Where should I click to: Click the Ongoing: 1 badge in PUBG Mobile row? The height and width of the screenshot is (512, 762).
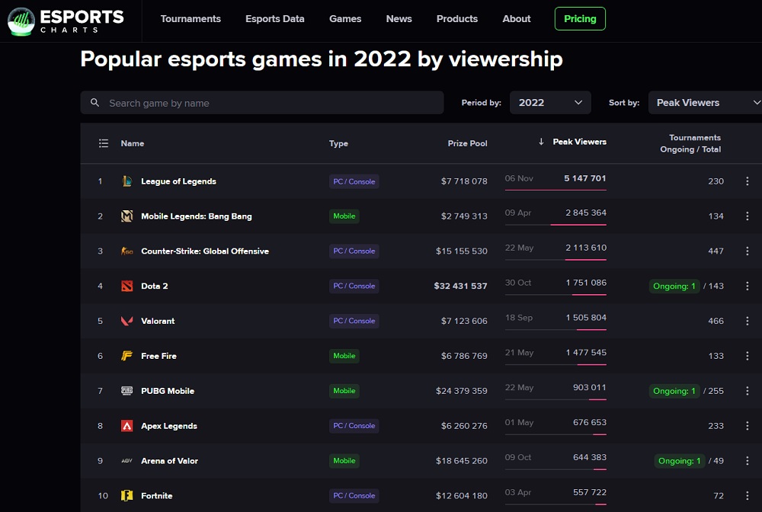(x=674, y=391)
